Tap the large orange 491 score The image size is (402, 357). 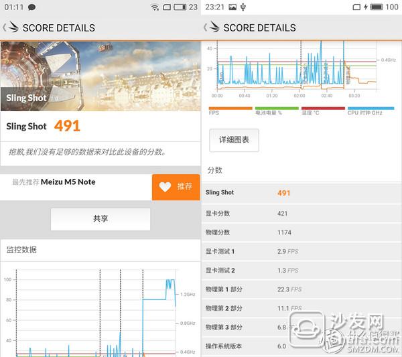coord(67,126)
